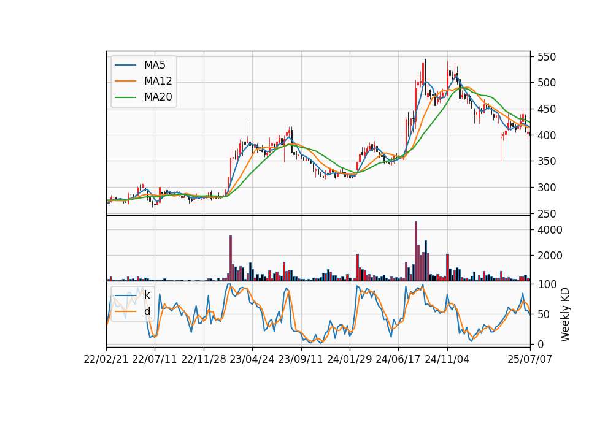
Task: Click the 500 price axis tick
Action: click(x=546, y=83)
